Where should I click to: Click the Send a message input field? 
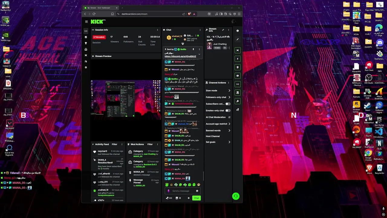point(183,191)
